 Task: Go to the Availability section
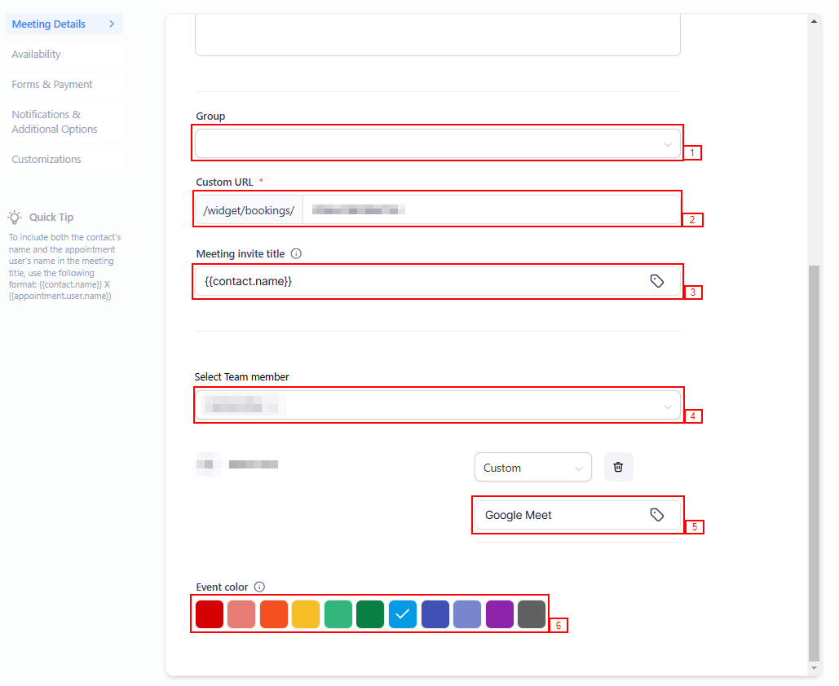pos(37,55)
